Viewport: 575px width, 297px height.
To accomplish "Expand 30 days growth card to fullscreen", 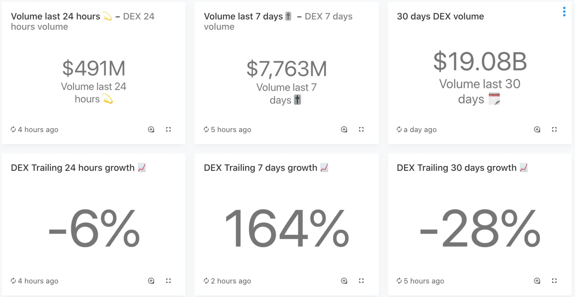I will pyautogui.click(x=554, y=281).
